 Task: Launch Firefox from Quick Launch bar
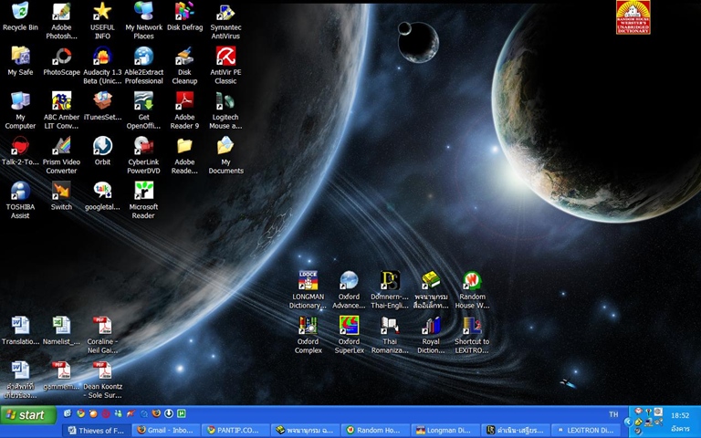point(155,413)
